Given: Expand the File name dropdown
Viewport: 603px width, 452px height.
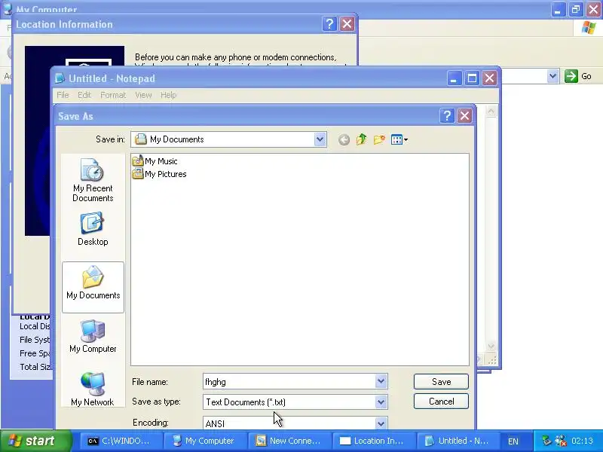Looking at the screenshot, I should click(381, 382).
